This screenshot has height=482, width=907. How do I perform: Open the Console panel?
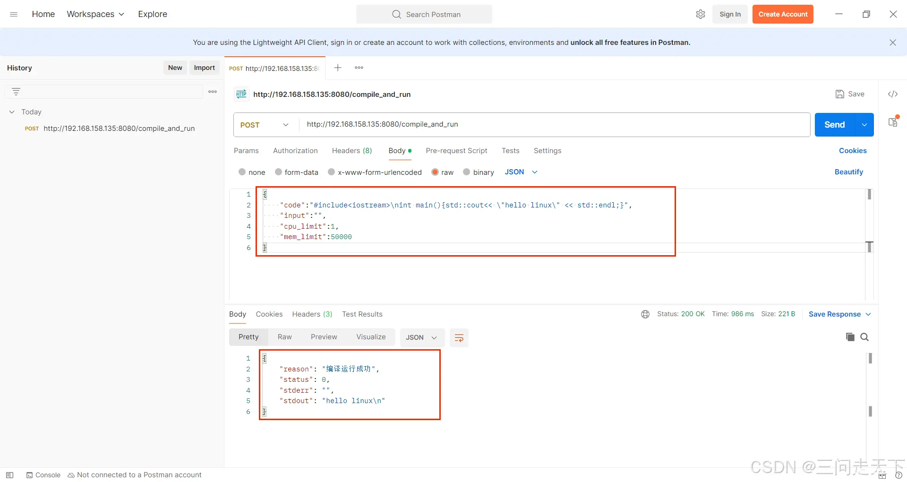pos(43,475)
